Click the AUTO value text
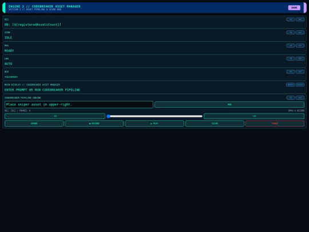 pos(8,64)
